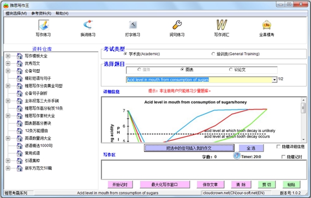Open the module with the wrench icon
The width and height of the screenshot is (311, 198).
[177, 24]
